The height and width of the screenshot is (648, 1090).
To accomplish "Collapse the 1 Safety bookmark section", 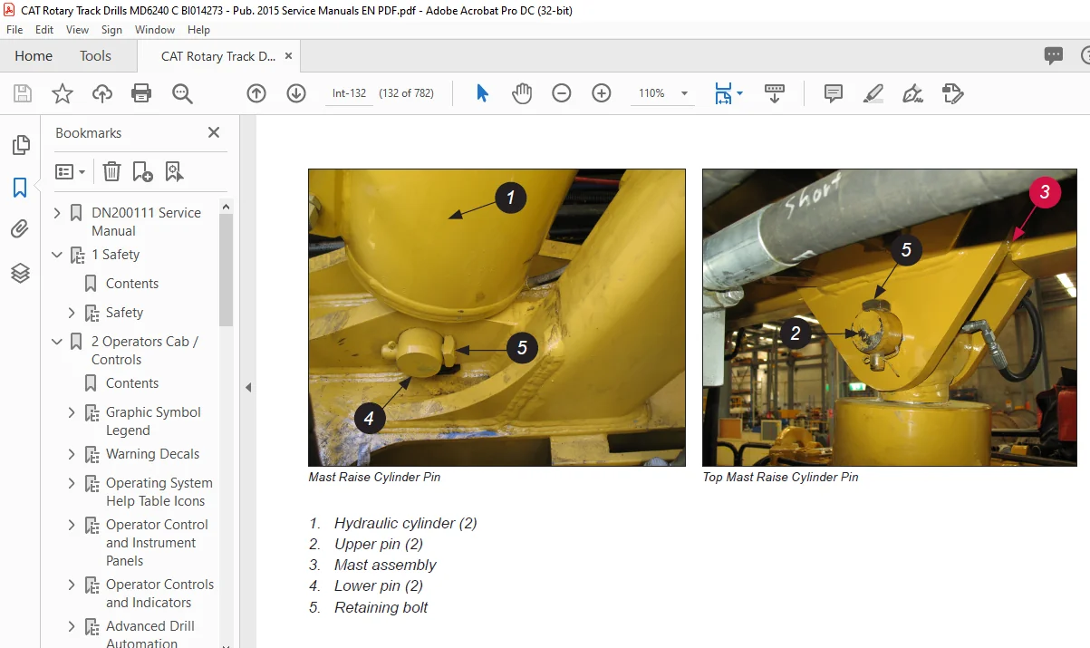I will click(58, 255).
